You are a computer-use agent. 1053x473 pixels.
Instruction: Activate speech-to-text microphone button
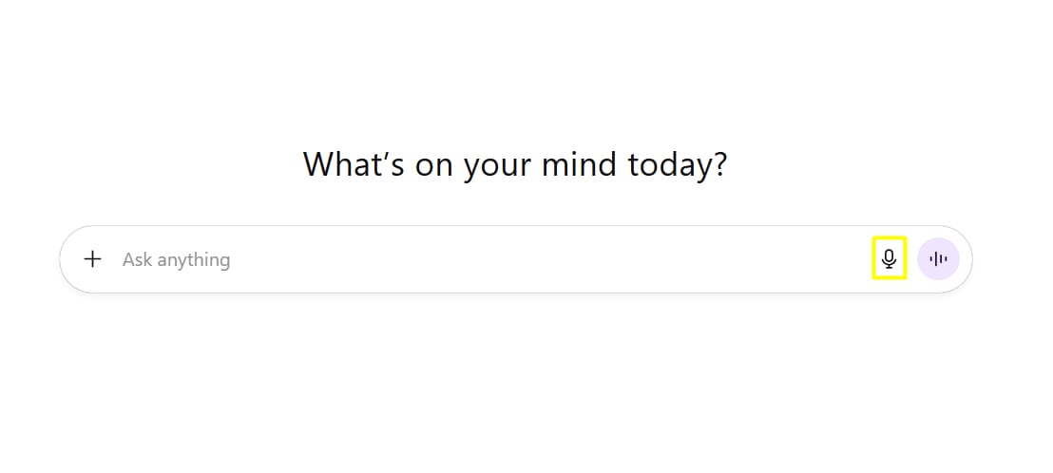(889, 258)
